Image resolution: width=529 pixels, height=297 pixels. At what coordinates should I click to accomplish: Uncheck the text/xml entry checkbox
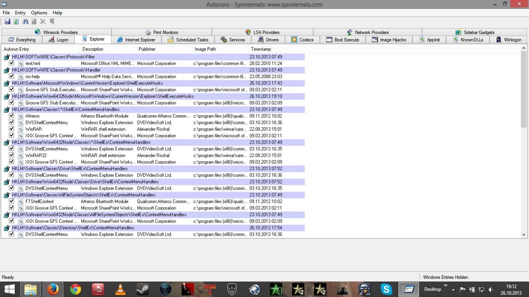(11, 63)
